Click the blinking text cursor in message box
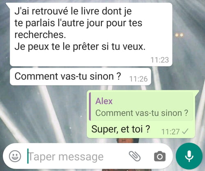This screenshot has width=205, height=171. 28,156
